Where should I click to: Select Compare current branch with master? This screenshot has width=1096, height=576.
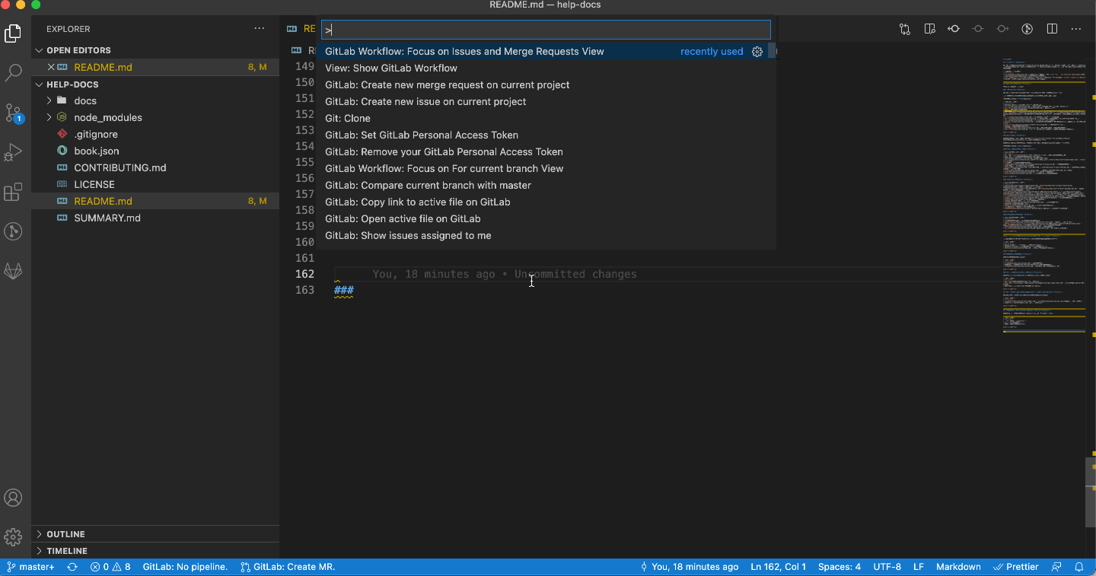click(x=546, y=186)
